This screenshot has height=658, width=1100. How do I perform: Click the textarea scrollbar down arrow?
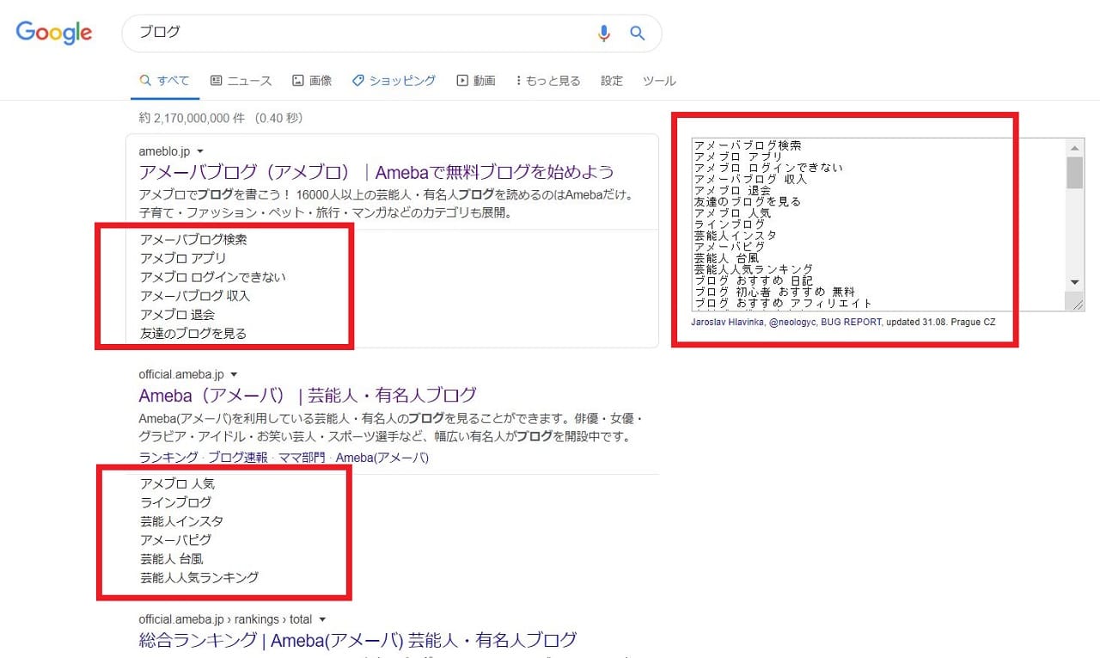1074,282
